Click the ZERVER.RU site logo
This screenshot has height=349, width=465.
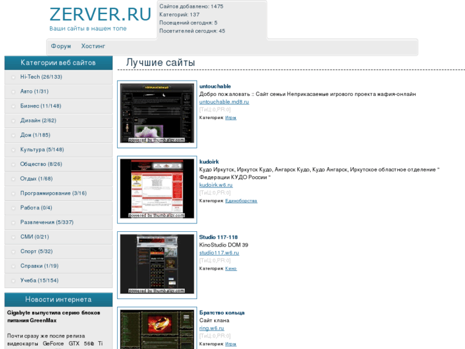[x=100, y=14]
